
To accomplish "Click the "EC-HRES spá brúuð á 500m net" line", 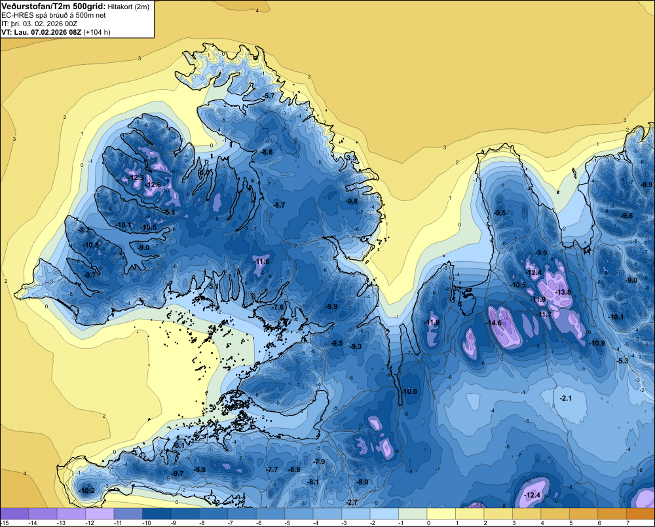I will coord(54,15).
